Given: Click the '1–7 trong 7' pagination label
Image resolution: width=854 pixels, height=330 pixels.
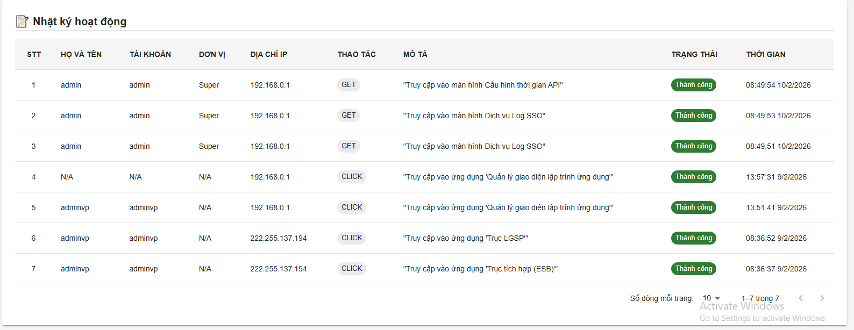Looking at the screenshot, I should (760, 298).
